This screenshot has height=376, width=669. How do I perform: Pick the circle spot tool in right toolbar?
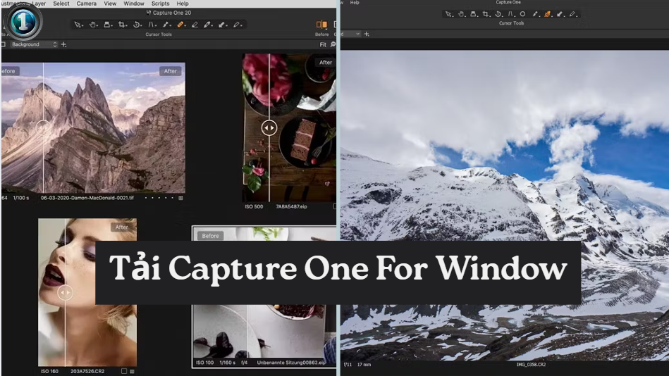(522, 14)
